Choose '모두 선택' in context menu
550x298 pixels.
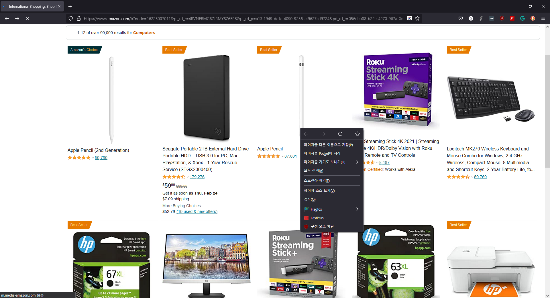(x=332, y=170)
